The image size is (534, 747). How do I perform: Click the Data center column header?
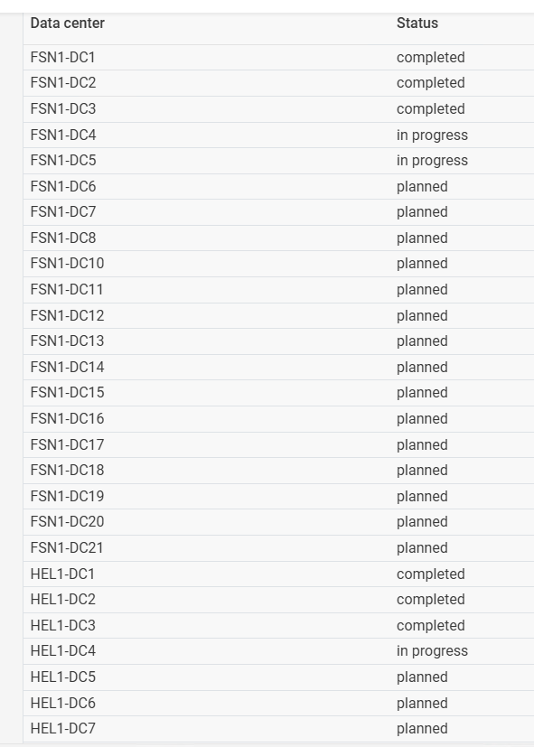tap(67, 23)
